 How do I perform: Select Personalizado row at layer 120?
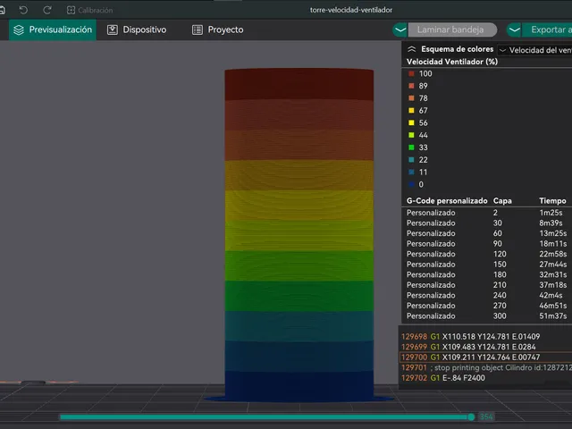(487, 254)
